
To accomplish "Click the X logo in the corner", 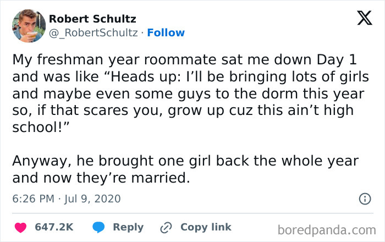I will [x=361, y=19].
